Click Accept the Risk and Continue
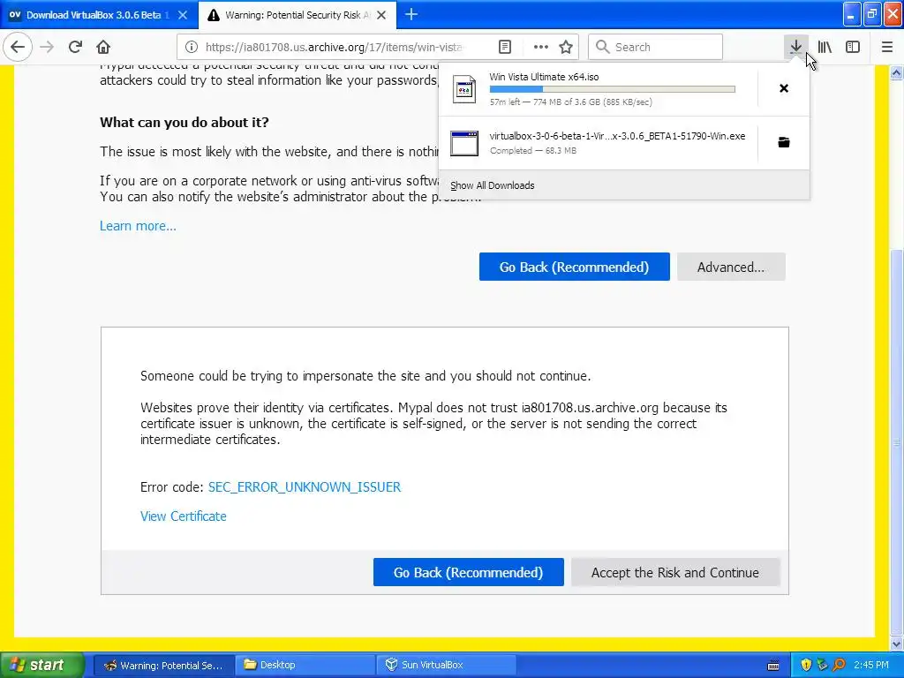 [x=675, y=572]
